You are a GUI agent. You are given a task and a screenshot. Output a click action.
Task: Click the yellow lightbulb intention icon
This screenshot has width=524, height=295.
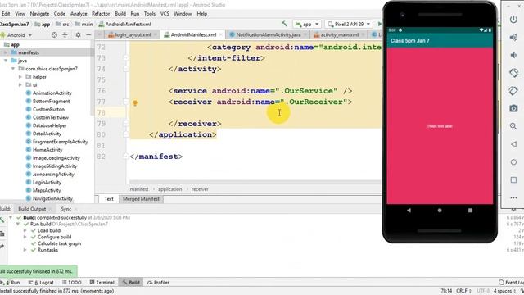135,103
